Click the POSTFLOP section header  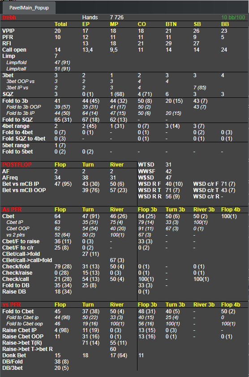click(17, 165)
